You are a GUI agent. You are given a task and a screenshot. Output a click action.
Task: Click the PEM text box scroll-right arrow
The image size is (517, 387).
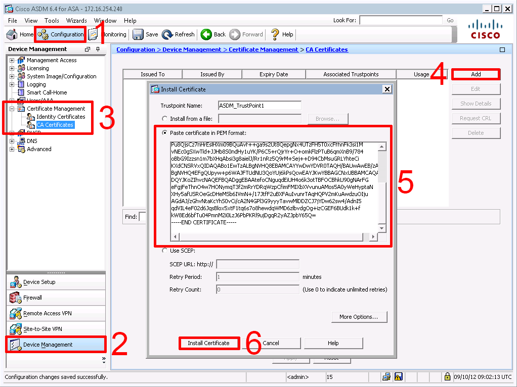(x=373, y=236)
